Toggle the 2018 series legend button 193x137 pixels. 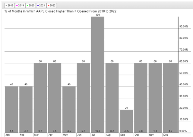[10, 5]
